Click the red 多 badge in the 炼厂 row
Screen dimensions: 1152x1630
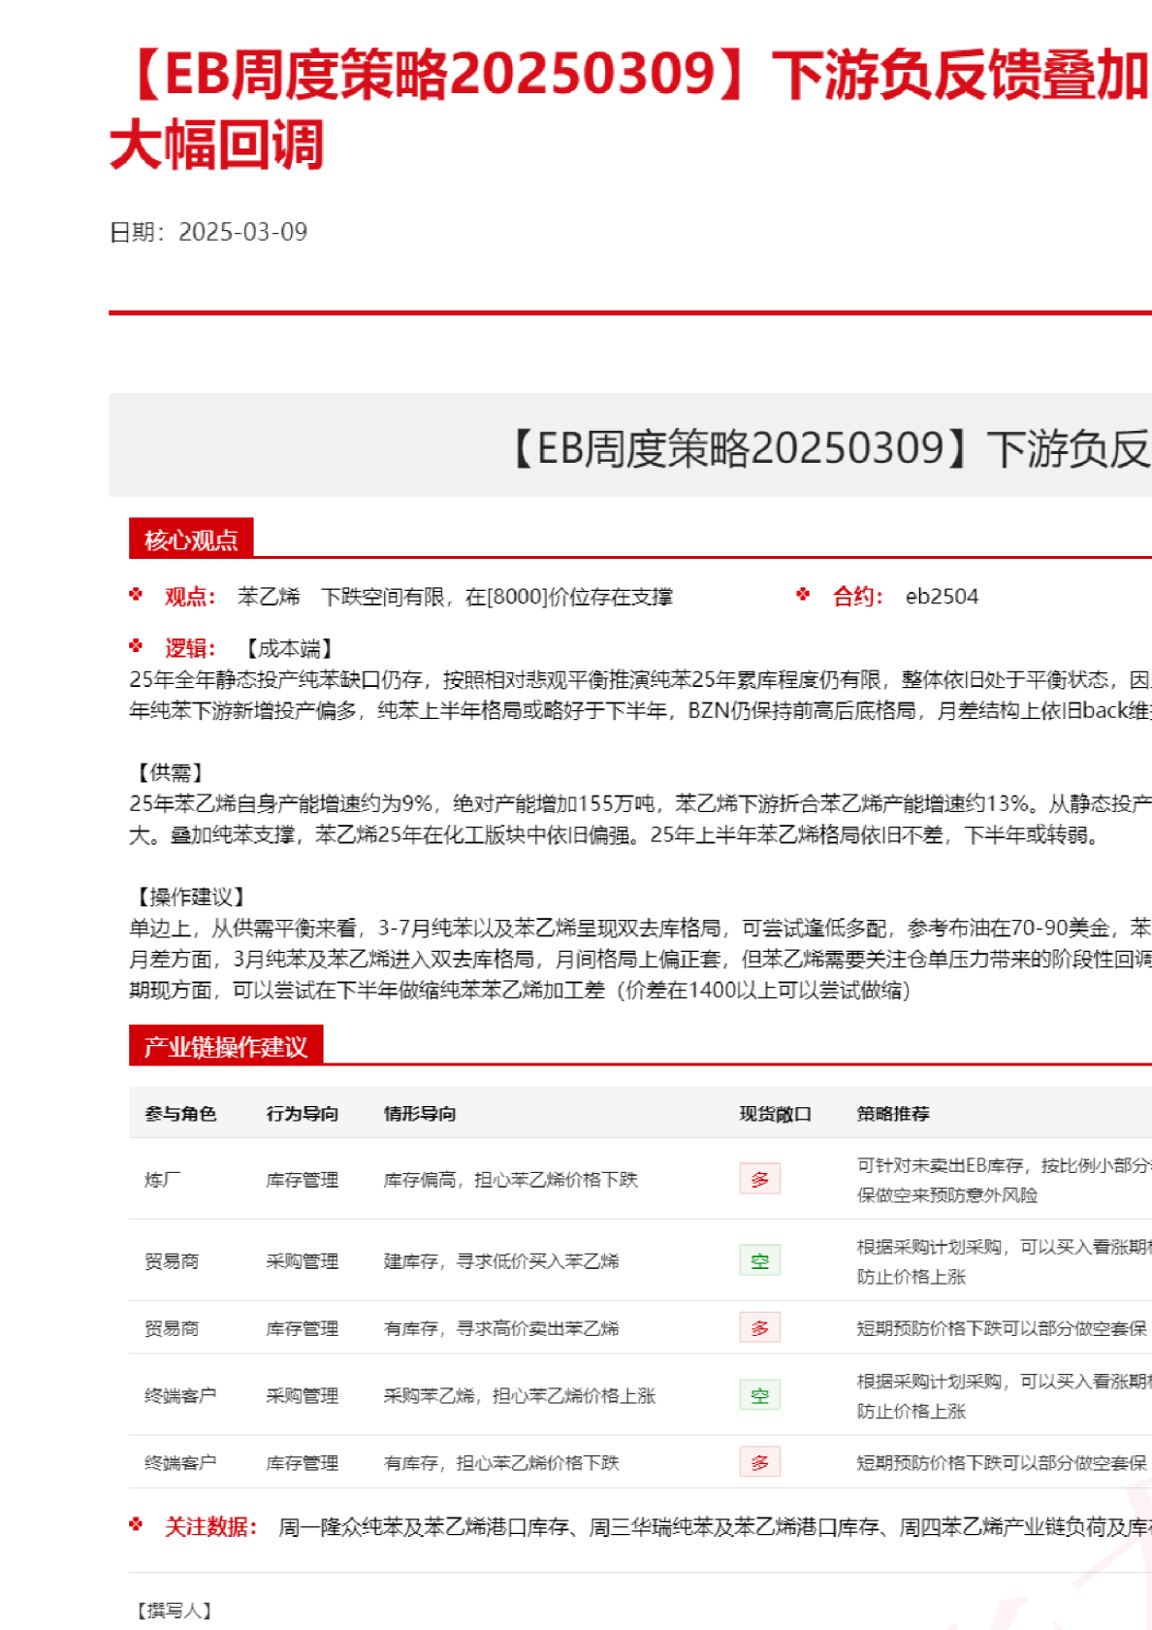(759, 1179)
